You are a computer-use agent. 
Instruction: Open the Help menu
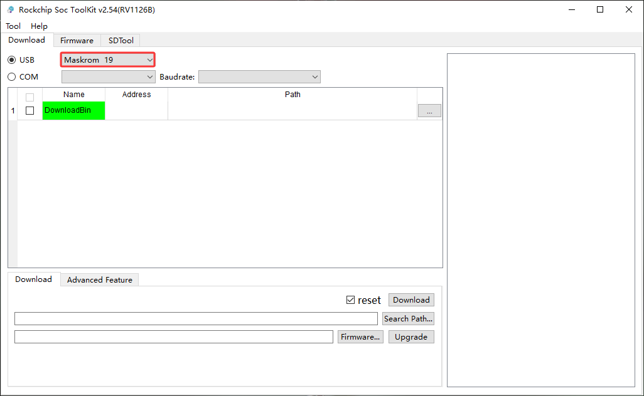tap(39, 26)
